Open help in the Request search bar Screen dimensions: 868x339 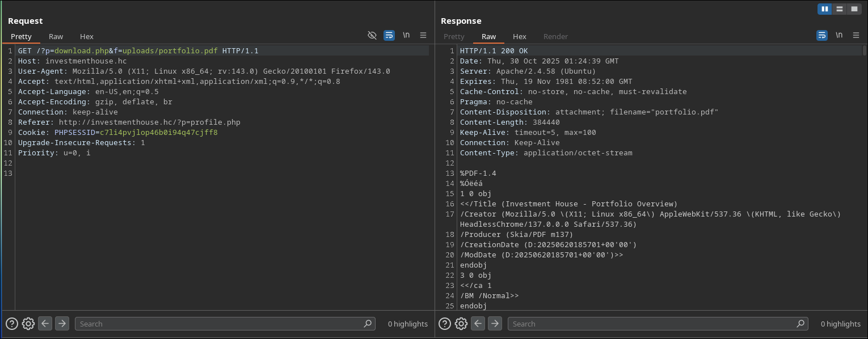click(x=11, y=324)
